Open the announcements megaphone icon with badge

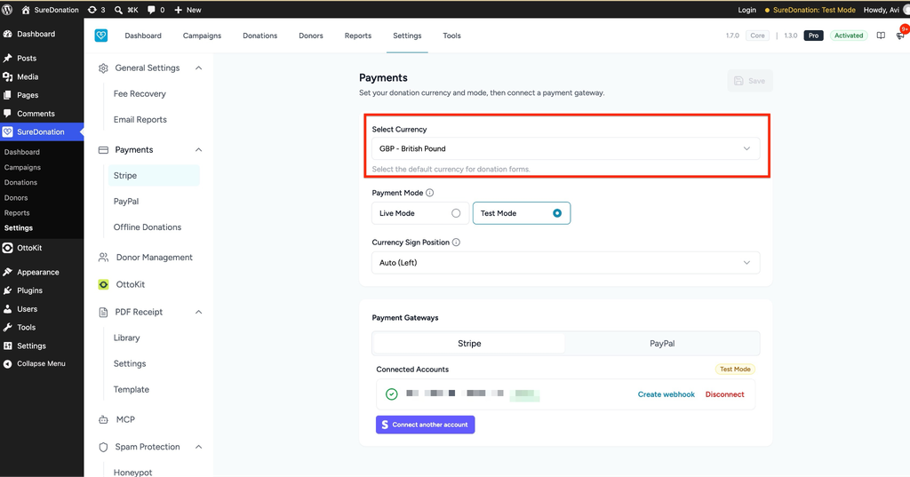[901, 35]
